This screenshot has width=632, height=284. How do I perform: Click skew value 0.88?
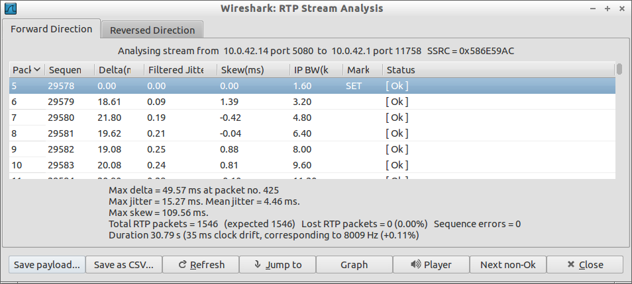point(229,149)
